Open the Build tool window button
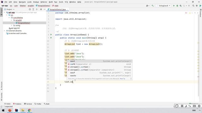202x113 pixels. [46, 104]
